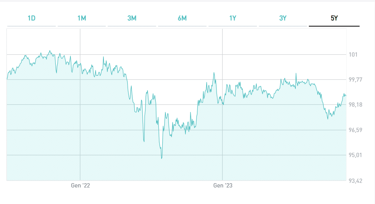Select the 1Y time range tab

tap(233, 18)
